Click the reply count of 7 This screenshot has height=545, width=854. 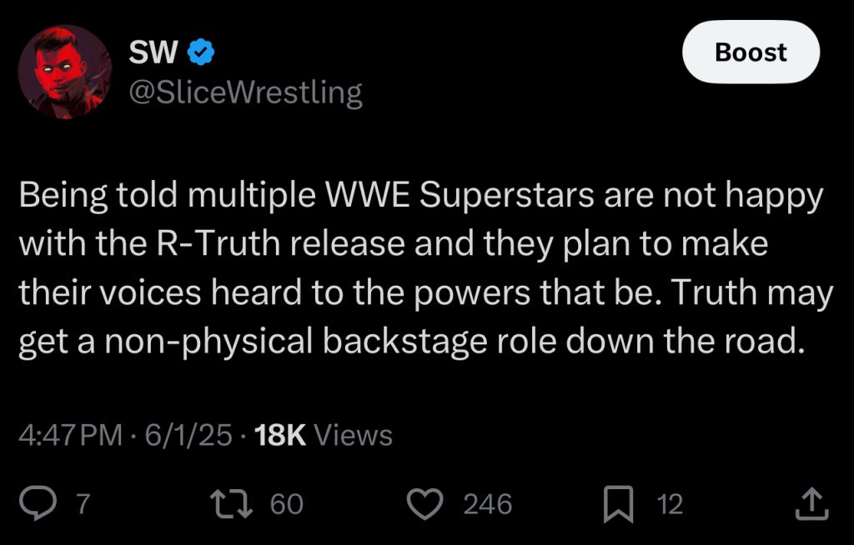83,504
